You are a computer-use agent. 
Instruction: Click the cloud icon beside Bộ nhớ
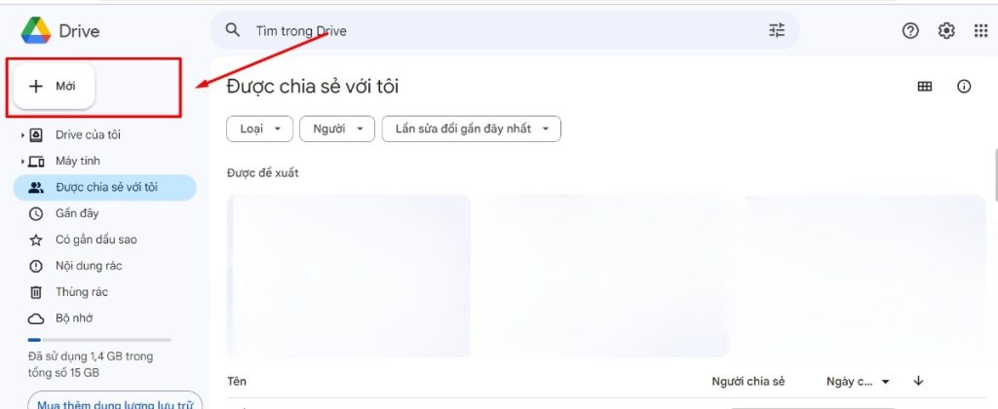click(x=36, y=318)
